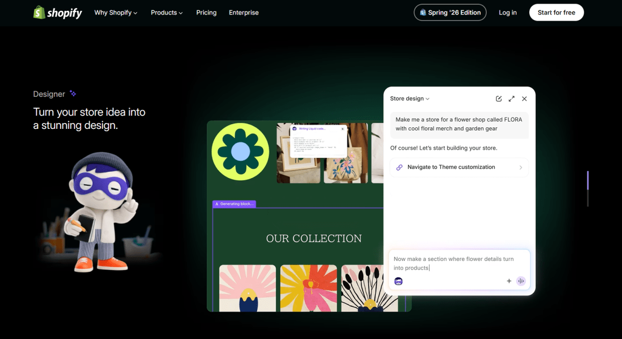The height and width of the screenshot is (339, 622).
Task: Click the user message about FLORA shop
Action: point(459,125)
